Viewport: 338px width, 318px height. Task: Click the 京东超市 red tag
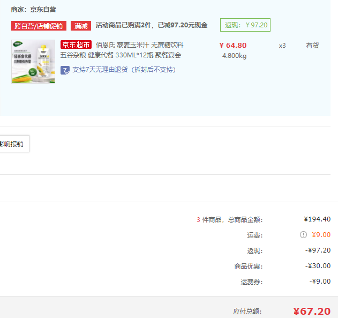76,45
